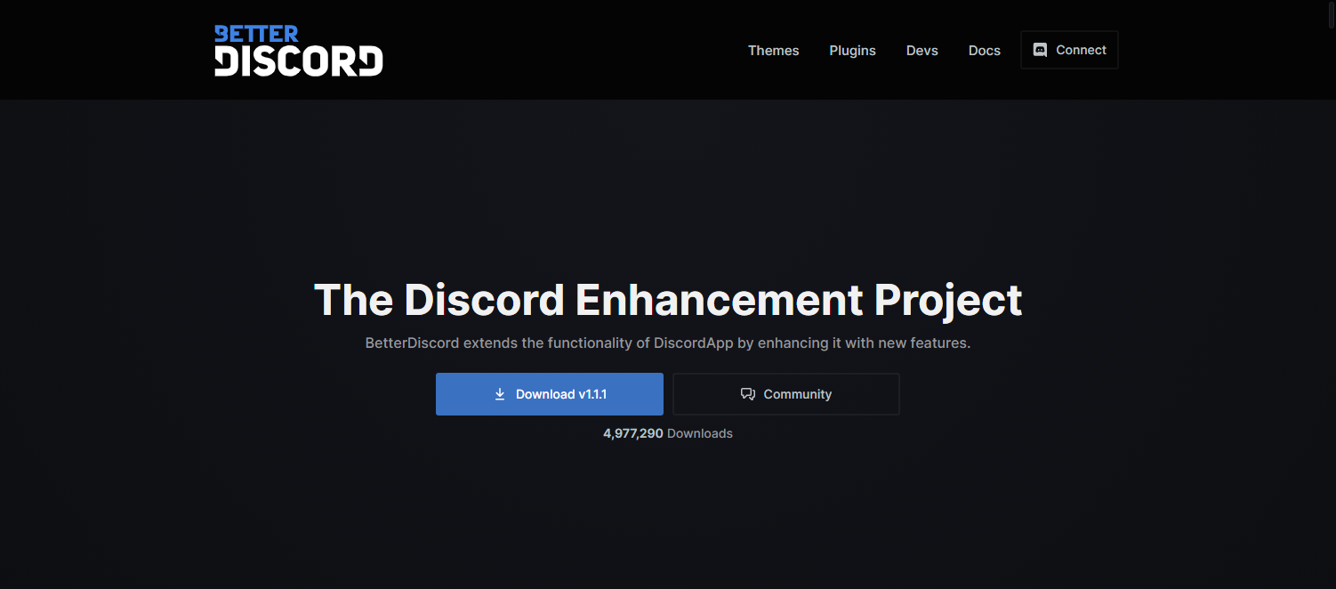Open the Plugins page

852,51
